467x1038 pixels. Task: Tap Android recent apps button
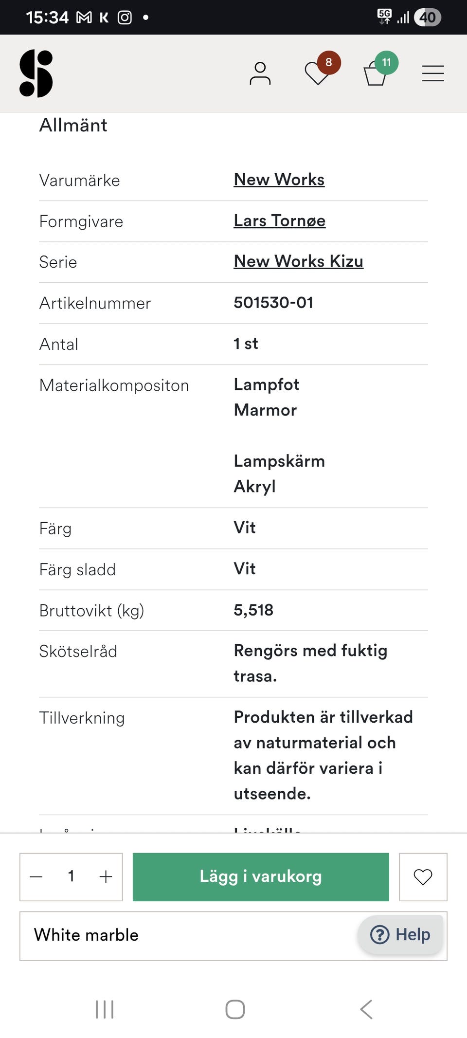click(105, 1009)
